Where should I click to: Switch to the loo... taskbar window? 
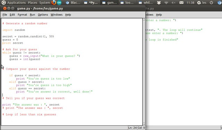coord(128,2)
